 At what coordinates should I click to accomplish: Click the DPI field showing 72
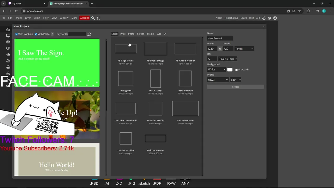(212, 59)
